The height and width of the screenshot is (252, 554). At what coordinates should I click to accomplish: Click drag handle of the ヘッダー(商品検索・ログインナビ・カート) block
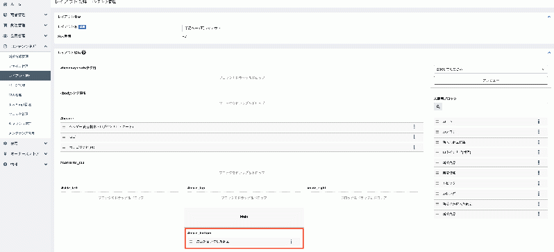click(64, 126)
